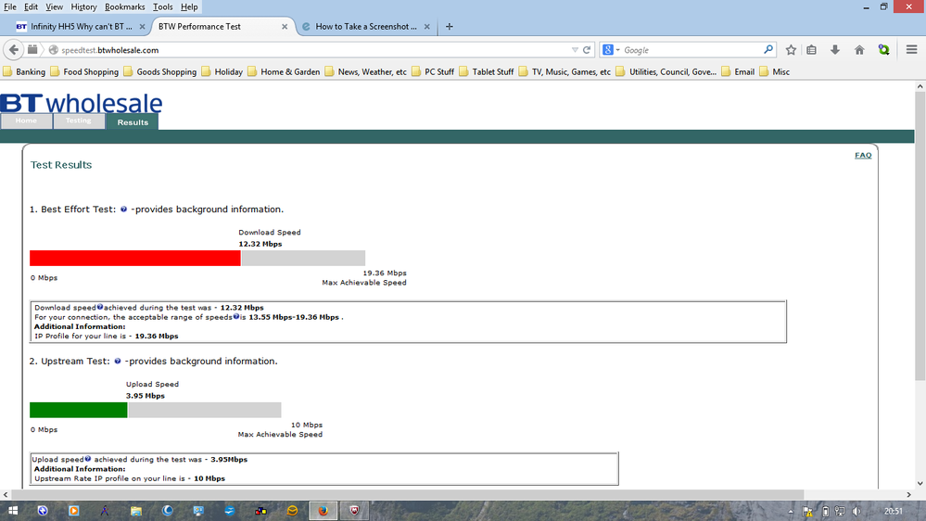Open the volume icon in system tray
The height and width of the screenshot is (521, 926).
pos(856,512)
